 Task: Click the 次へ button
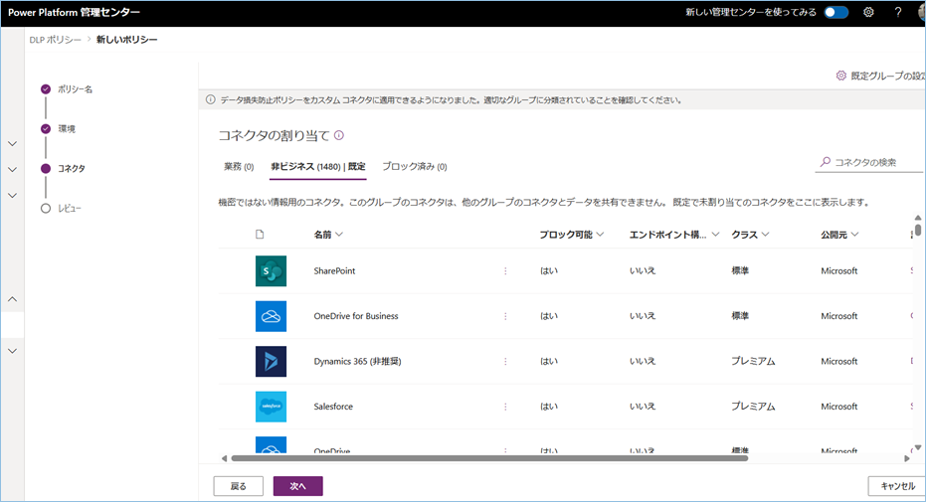pos(297,486)
